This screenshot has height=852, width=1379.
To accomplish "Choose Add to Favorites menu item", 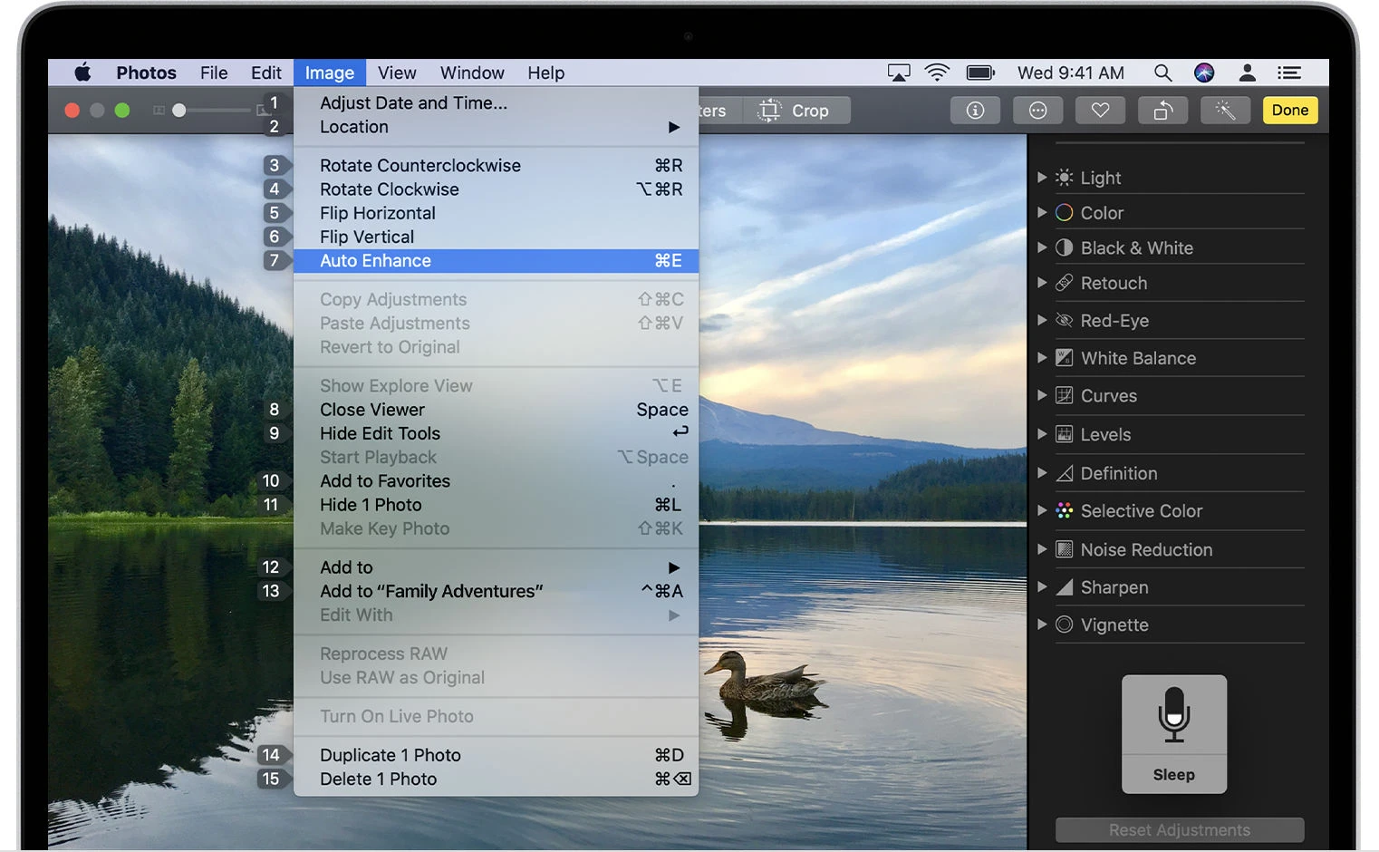I will click(496, 481).
